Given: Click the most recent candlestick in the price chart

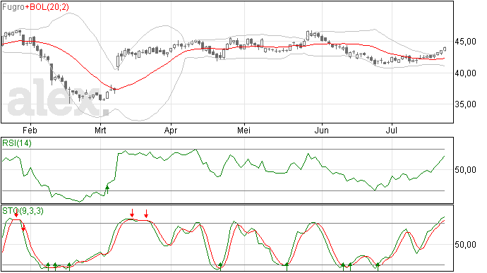Looking at the screenshot, I should click(445, 49).
